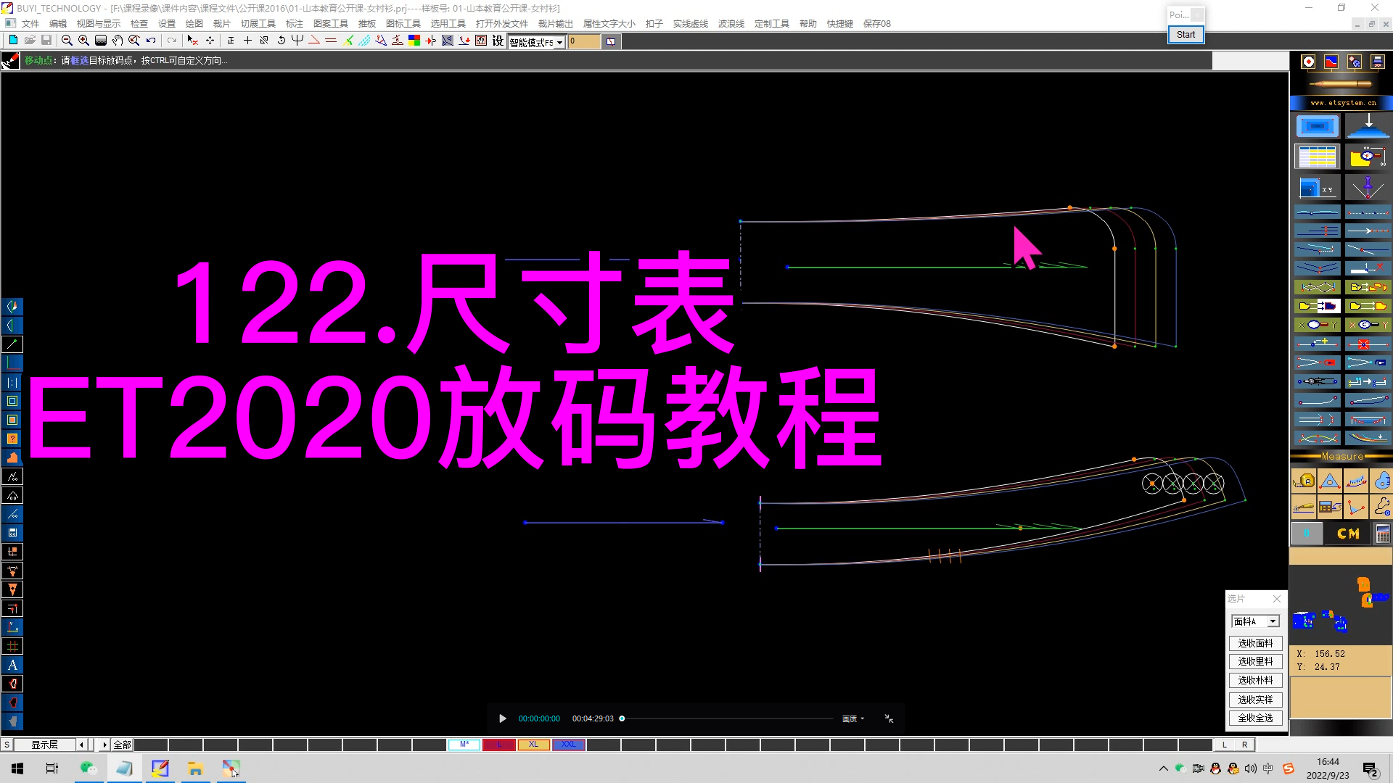Select the M* size layer

(x=464, y=745)
